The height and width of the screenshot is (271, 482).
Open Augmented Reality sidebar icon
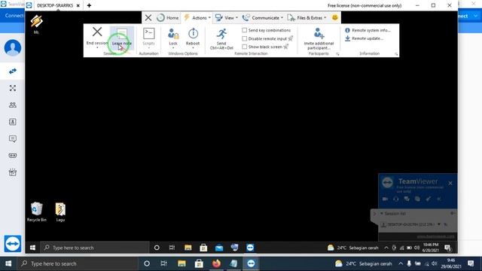click(x=13, y=156)
